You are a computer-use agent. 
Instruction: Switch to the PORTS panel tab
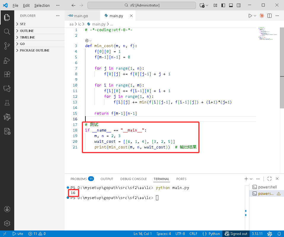(x=181, y=179)
